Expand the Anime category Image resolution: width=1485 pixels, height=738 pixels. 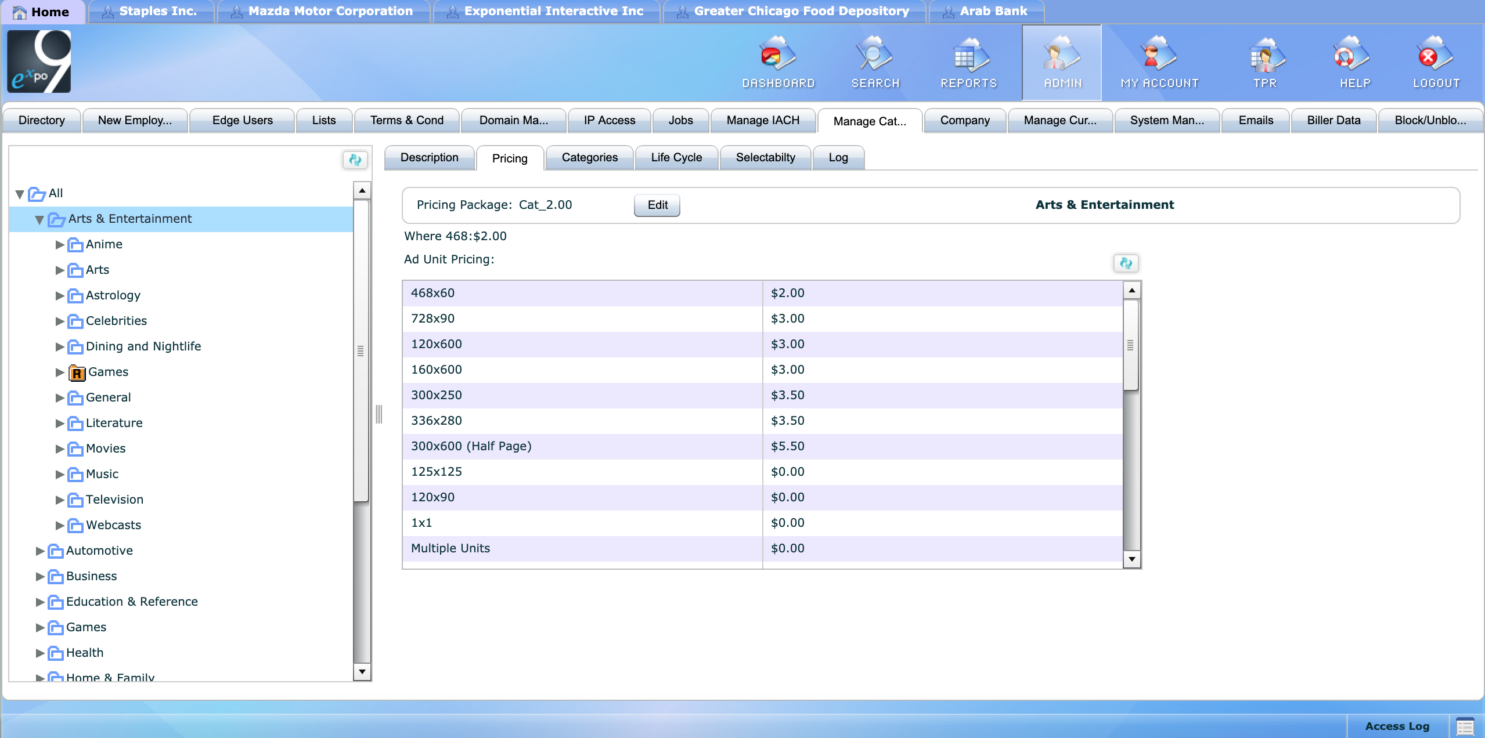60,244
